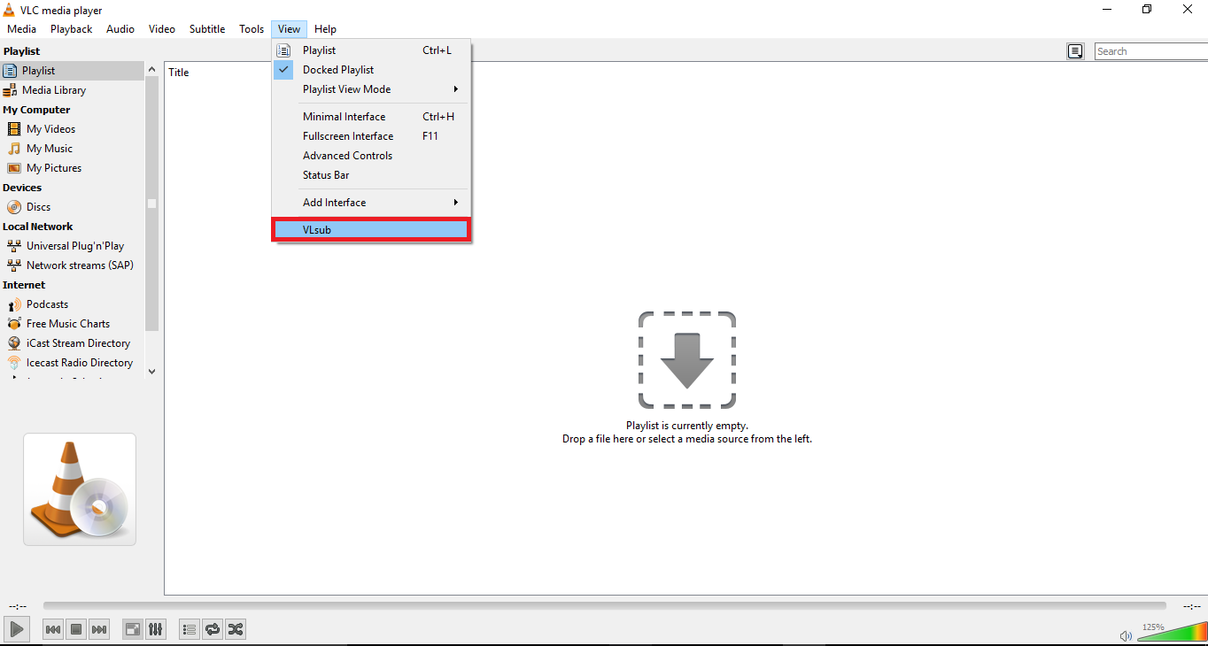This screenshot has height=646, width=1208.
Task: Enable Advanced Controls in View menu
Action: [x=371, y=156]
